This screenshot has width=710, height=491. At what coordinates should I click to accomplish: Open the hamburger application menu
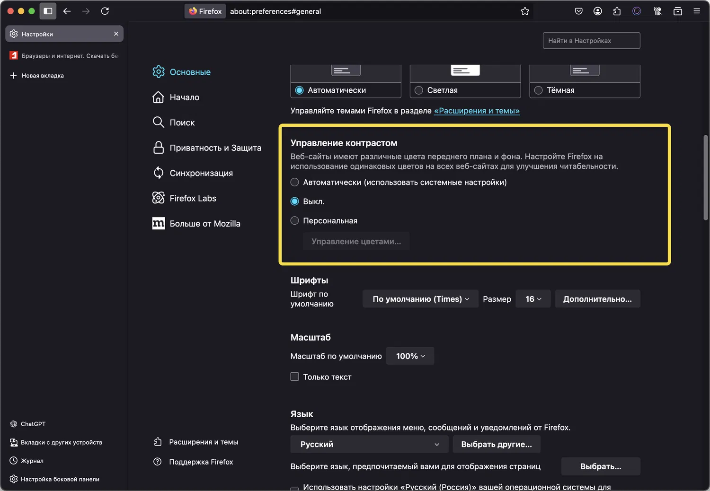point(697,11)
